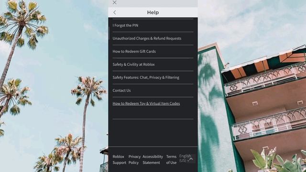The image size is (306, 172).
Task: Open the Privacy Policy footer link
Action: [x=134, y=160]
